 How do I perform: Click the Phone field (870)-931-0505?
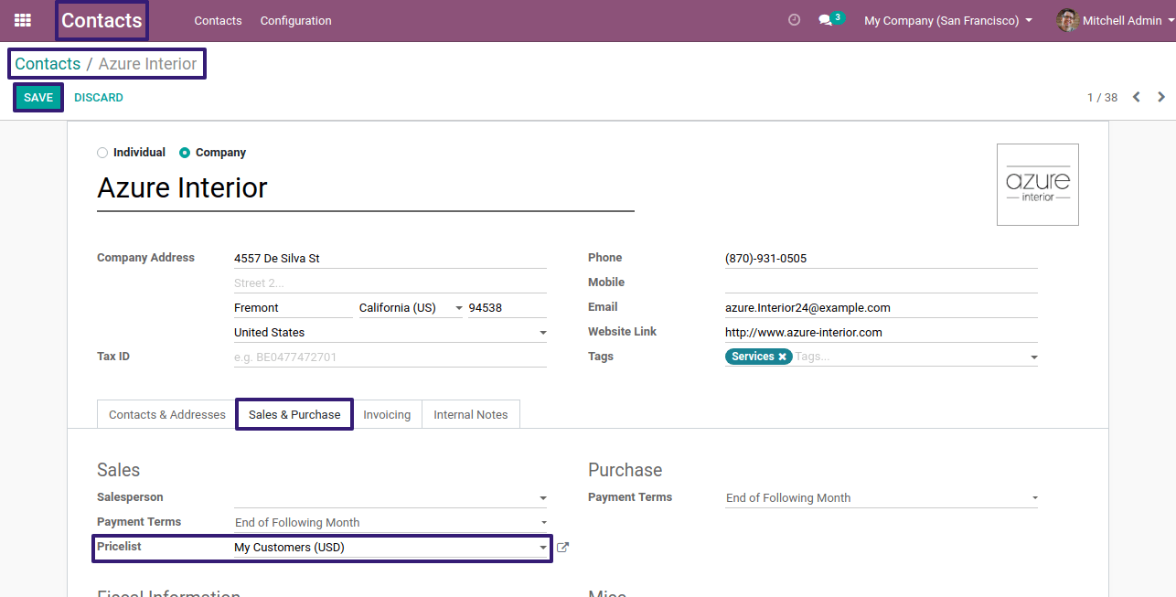point(882,259)
